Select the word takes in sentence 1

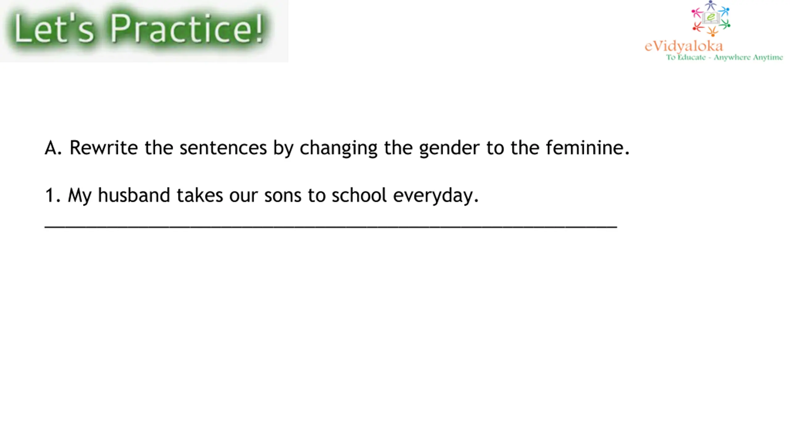[x=200, y=195]
